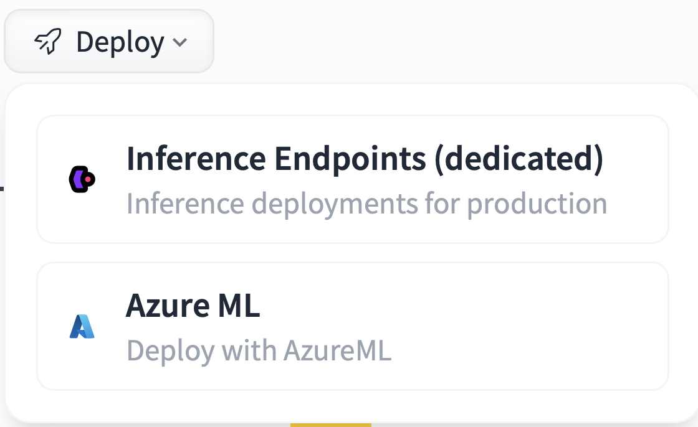Click 'Deploy with AzureML' description text
This screenshot has width=698, height=427.
[259, 350]
